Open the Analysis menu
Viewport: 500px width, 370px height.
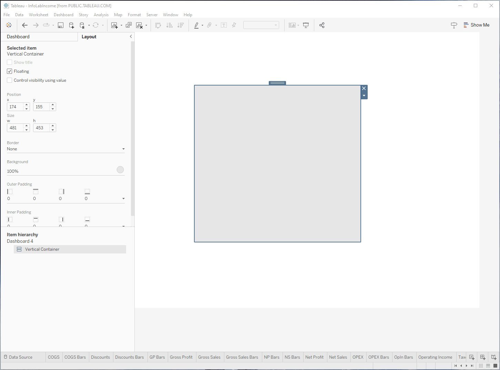click(x=101, y=15)
